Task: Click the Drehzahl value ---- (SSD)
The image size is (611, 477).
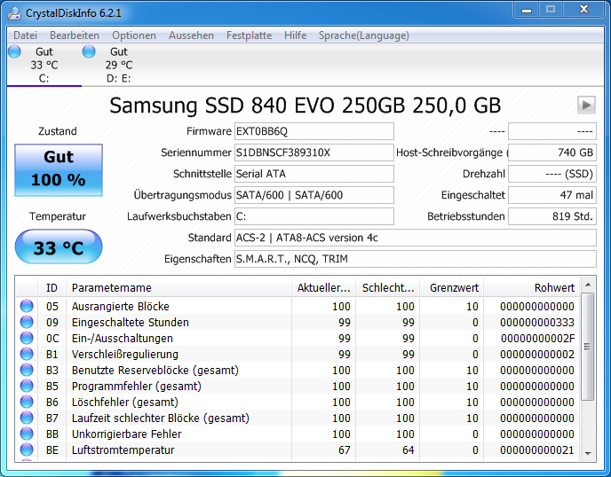Action: click(x=552, y=174)
